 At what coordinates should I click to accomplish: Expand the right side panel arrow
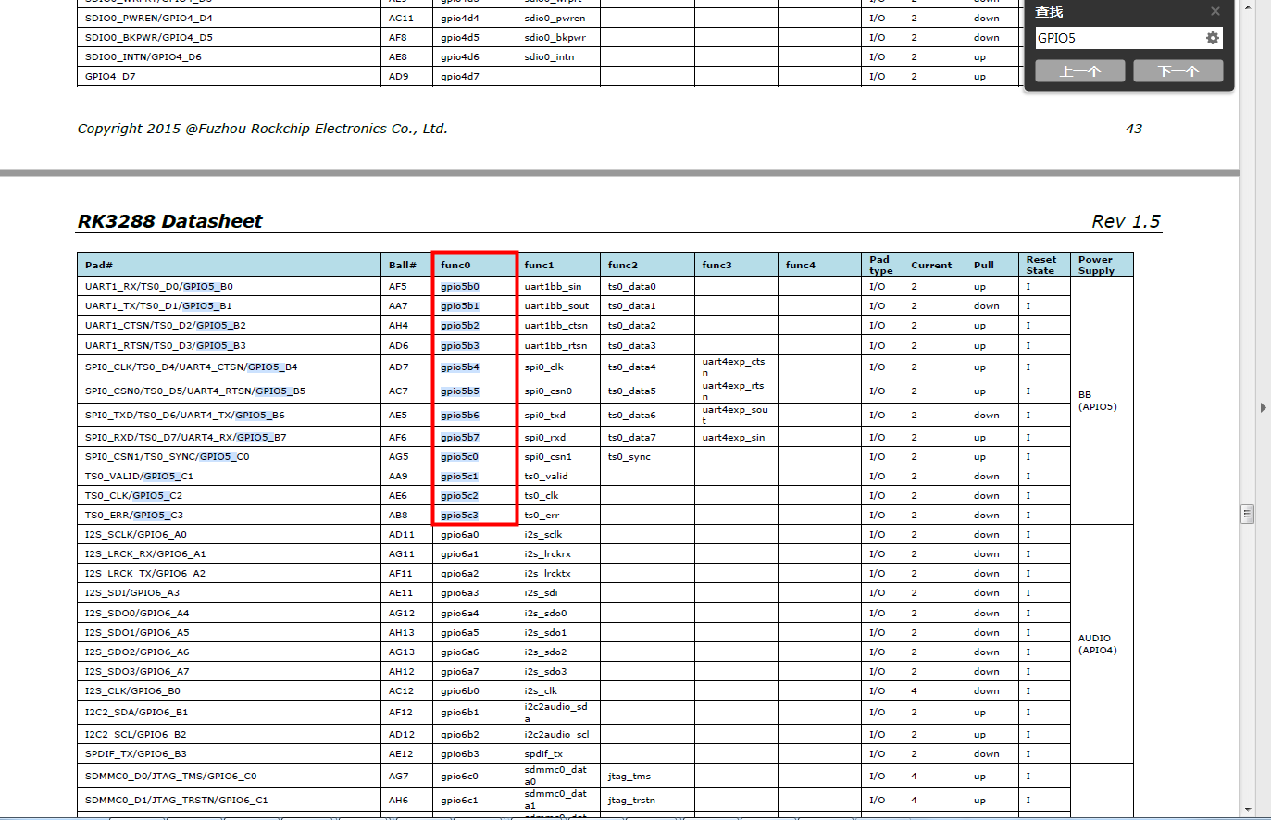1264,407
